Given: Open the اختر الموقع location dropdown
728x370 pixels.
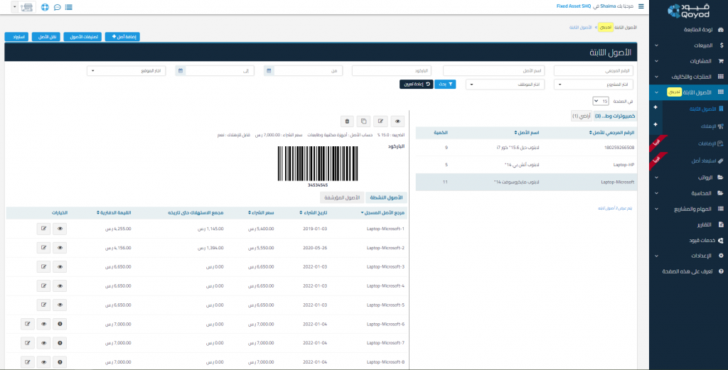Looking at the screenshot, I should coord(127,71).
